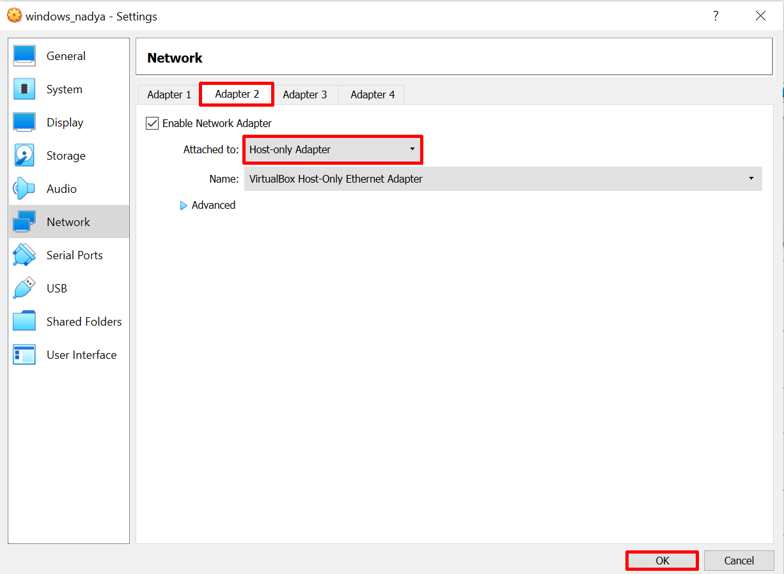The width and height of the screenshot is (784, 574).
Task: Open Display settings via screen icon
Action: (x=24, y=123)
